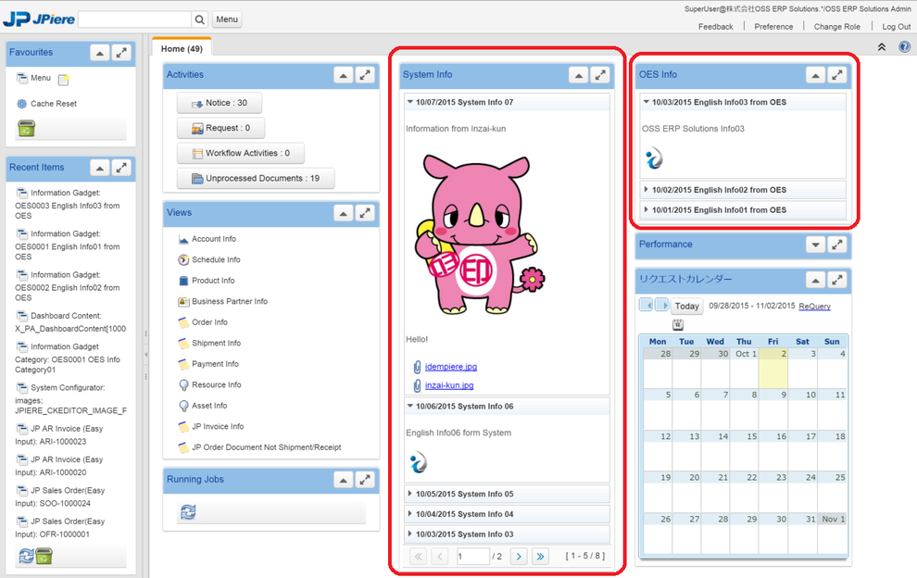Image resolution: width=917 pixels, height=578 pixels.
Task: Open the inzai-kun.jpg attachment link
Action: tap(449, 385)
